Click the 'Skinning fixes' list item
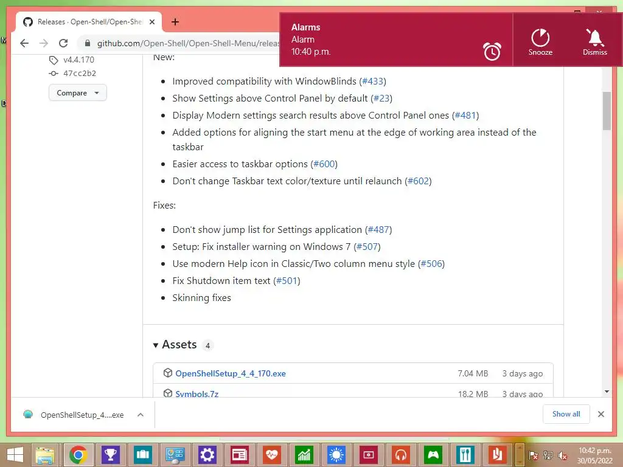Viewport: 623px width, 467px height. pyautogui.click(x=201, y=298)
